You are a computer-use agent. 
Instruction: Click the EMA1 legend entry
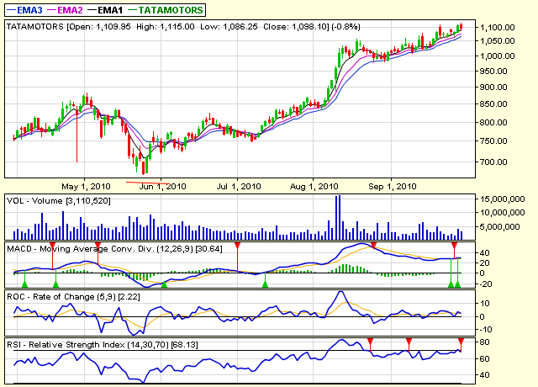click(x=105, y=10)
